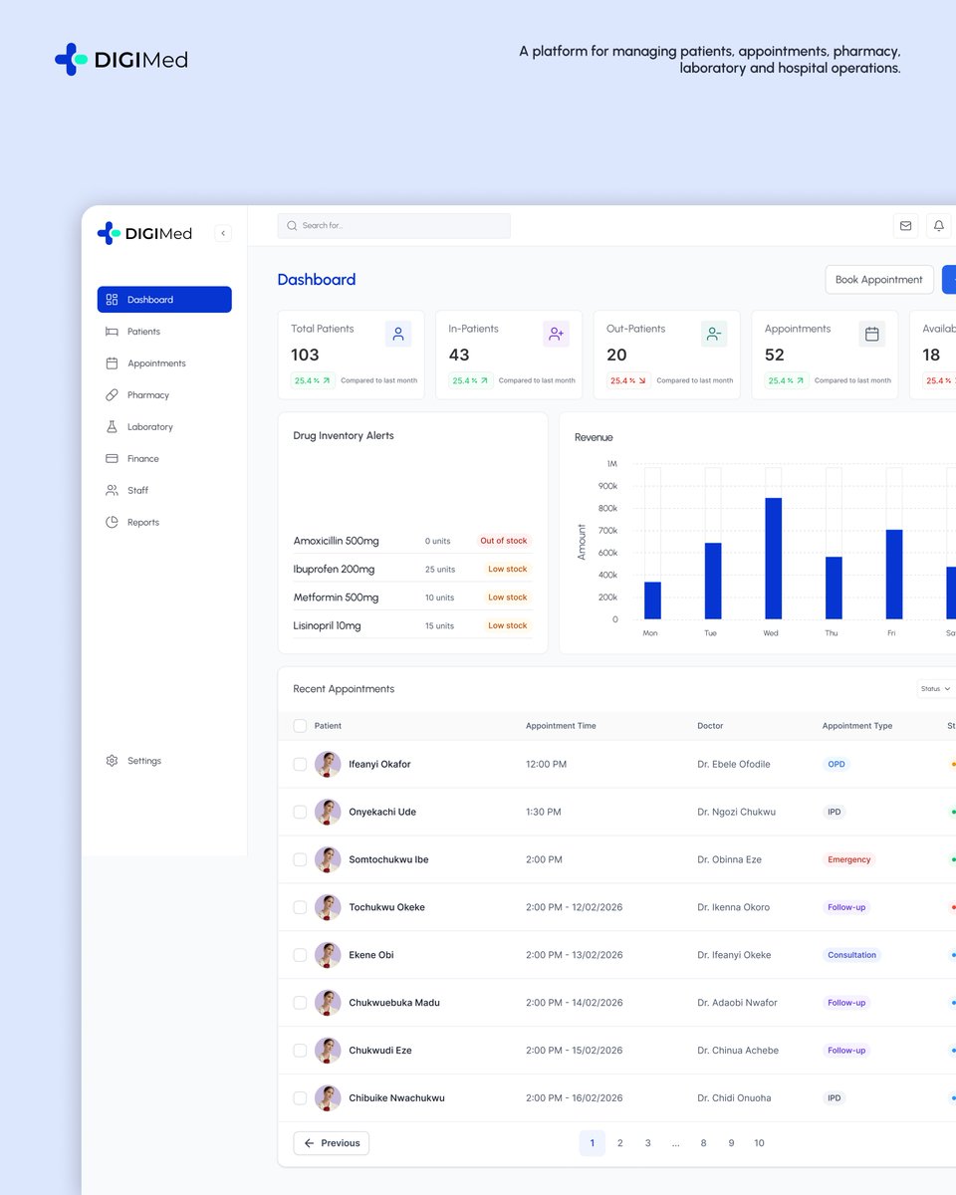Click the Total Patients 25.4% trend badge
Screen dimensions: 956x1195
(x=314, y=380)
